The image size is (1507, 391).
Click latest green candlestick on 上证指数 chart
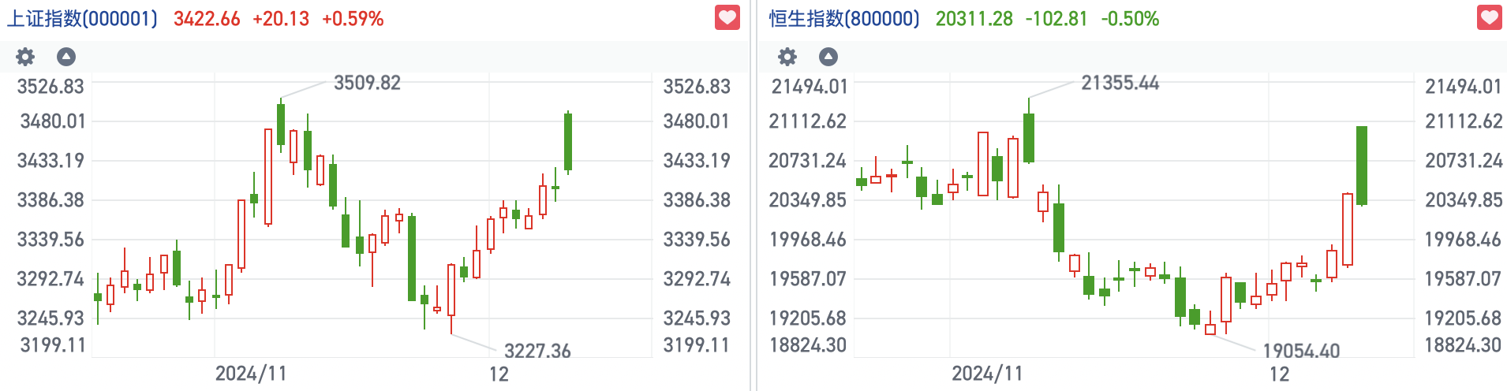click(568, 142)
